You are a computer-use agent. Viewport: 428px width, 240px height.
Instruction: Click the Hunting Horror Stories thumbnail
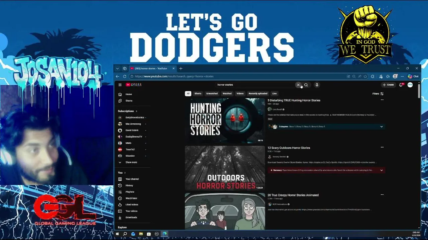(x=225, y=120)
